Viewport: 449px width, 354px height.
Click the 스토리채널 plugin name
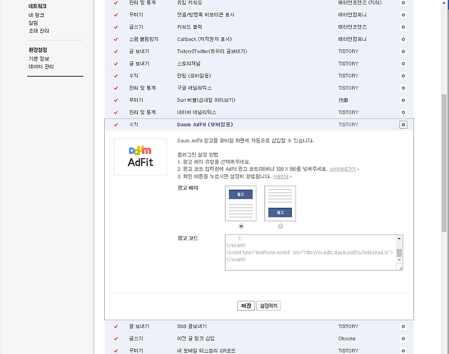[x=189, y=64]
